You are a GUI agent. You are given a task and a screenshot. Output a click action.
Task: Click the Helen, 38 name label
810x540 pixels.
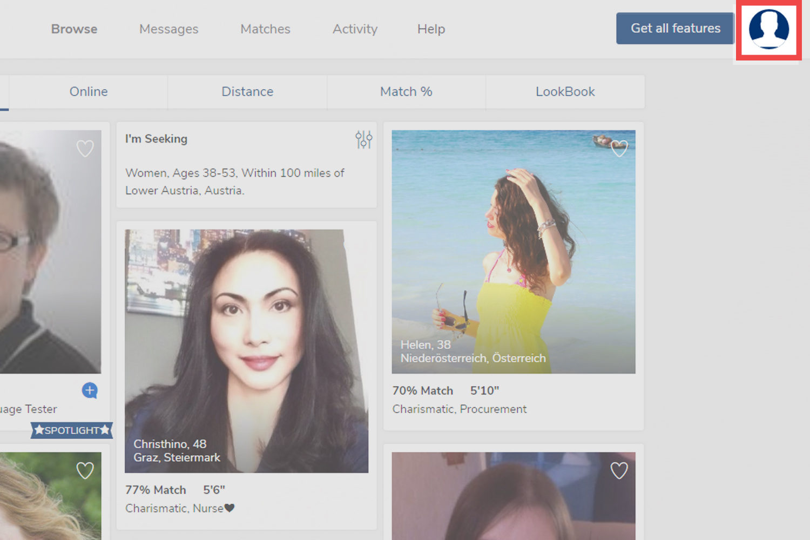tap(426, 345)
